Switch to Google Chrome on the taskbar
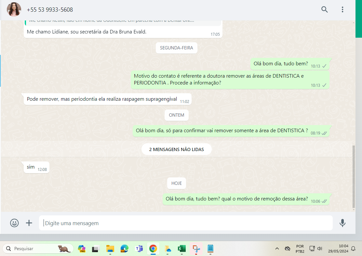 point(153,249)
